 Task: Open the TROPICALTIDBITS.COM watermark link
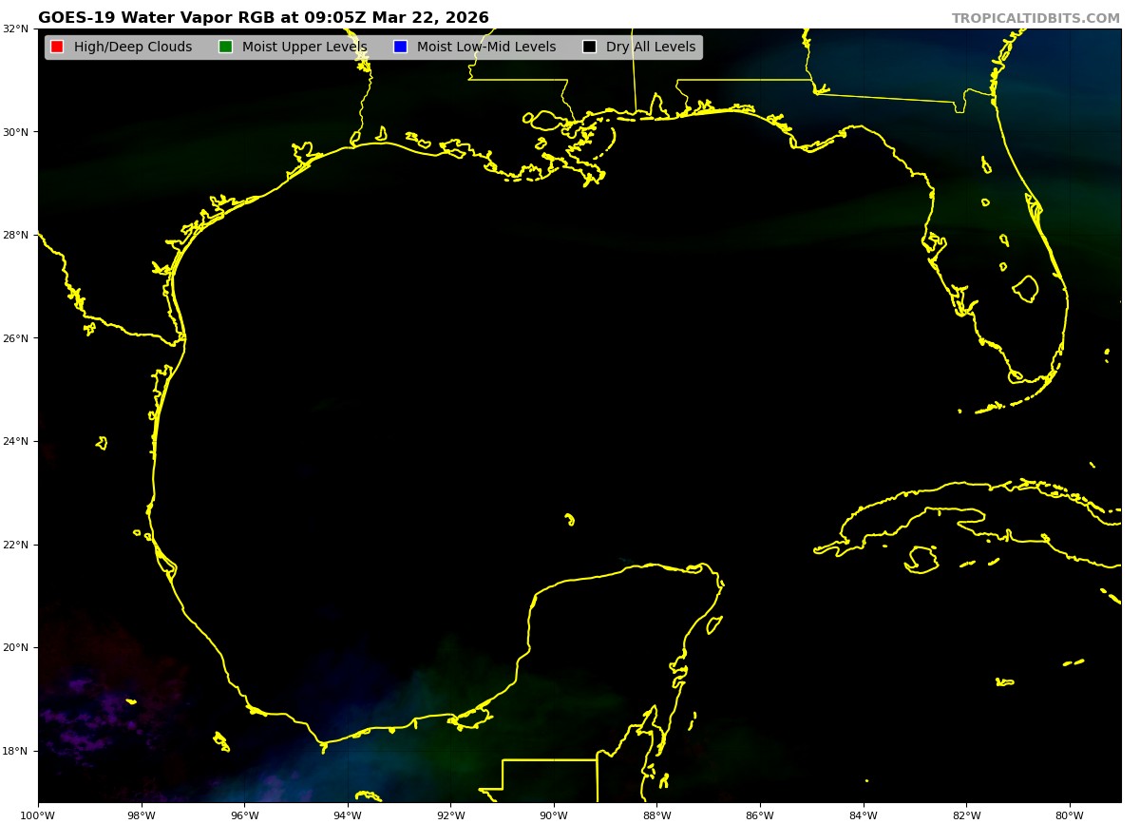(1035, 19)
